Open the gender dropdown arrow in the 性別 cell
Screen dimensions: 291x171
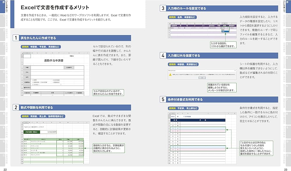click(228, 28)
